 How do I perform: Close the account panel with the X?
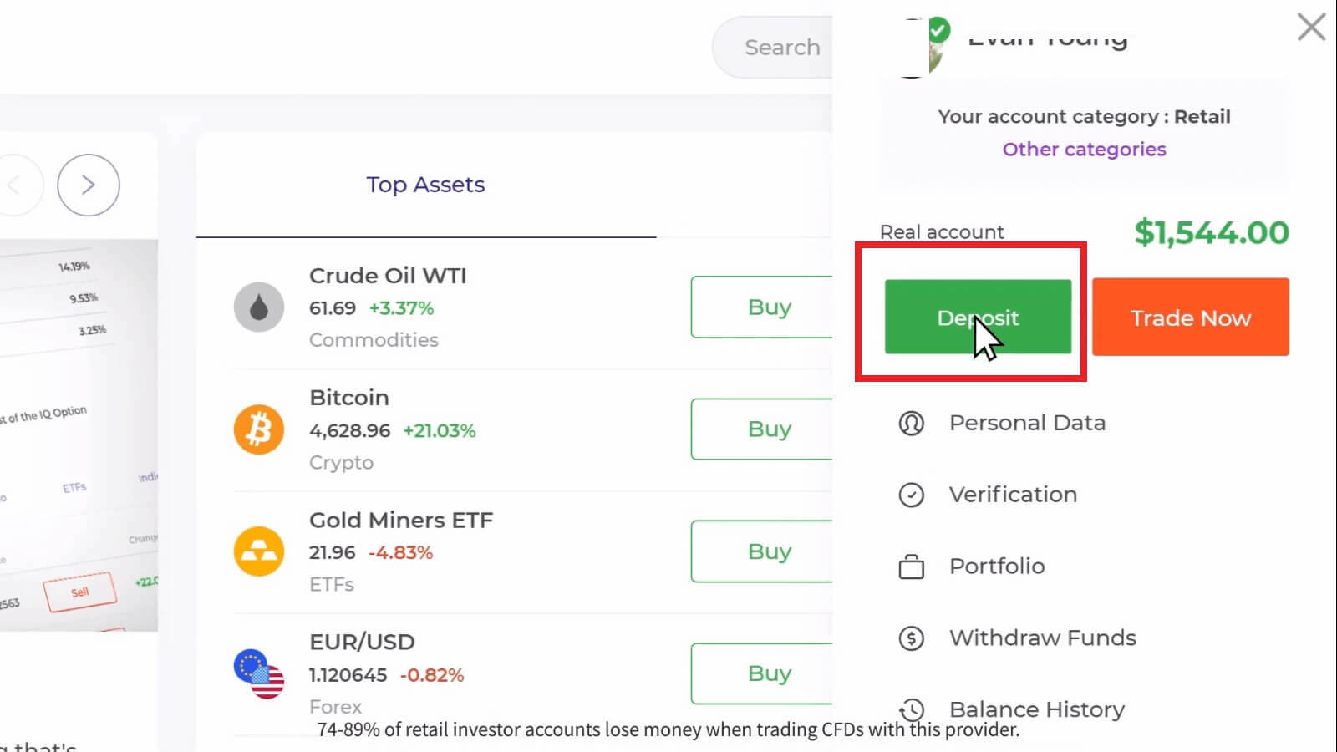tap(1310, 27)
